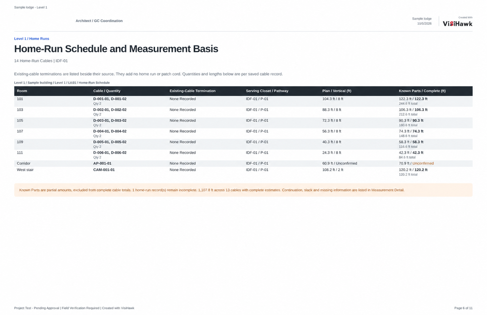
Task: Click the 'Known Parts / Complete (ft)' header
Action: point(422,91)
